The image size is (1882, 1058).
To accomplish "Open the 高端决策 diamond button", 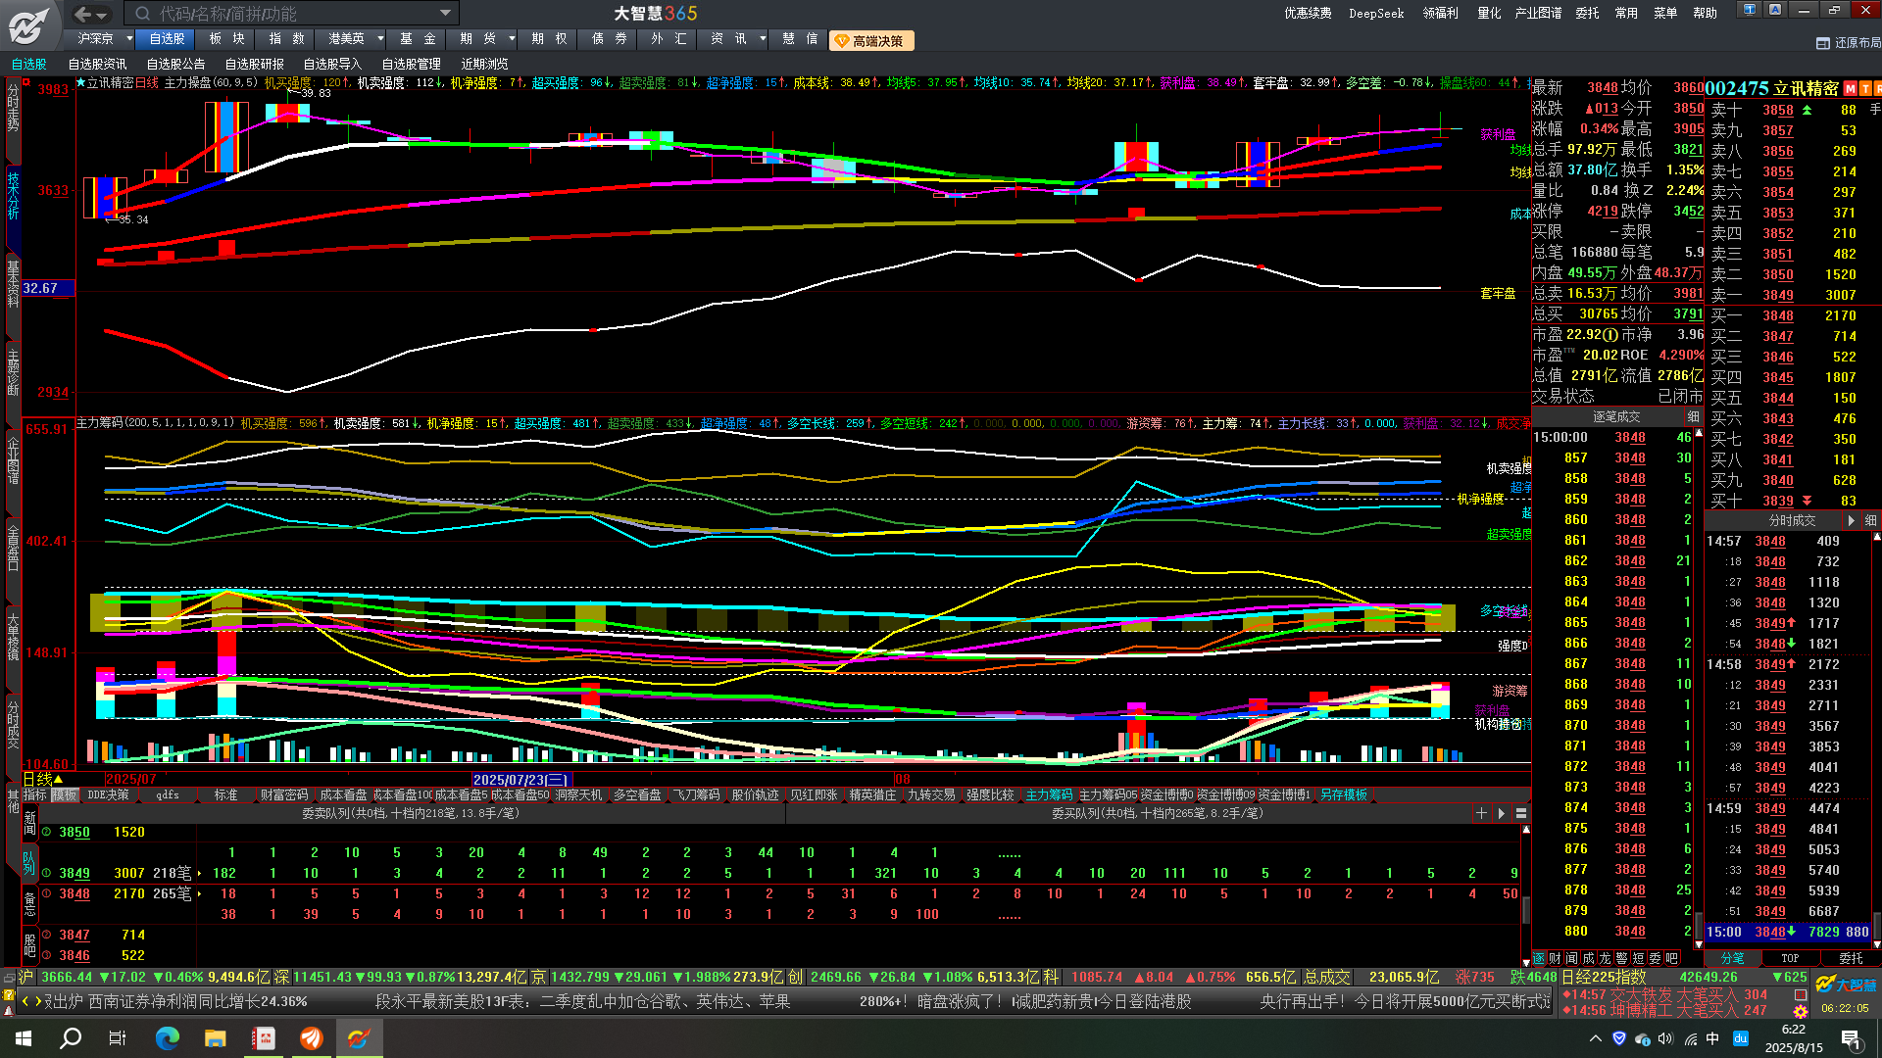I will [x=871, y=40].
